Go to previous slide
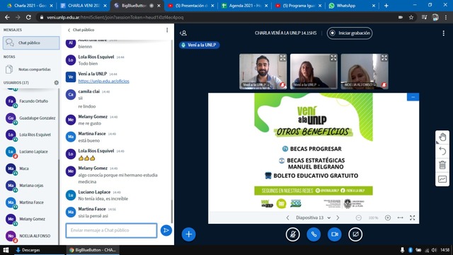The width and height of the screenshot is (453, 255). (x=288, y=217)
